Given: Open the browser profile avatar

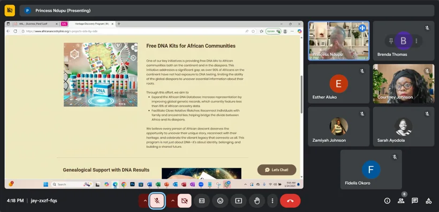Looking at the screenshot, I should 285,32.
